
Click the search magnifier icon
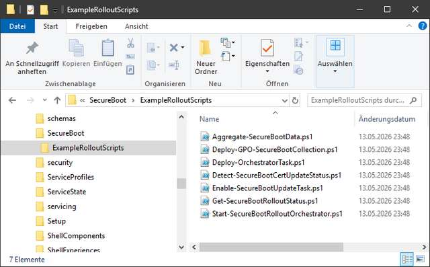(x=413, y=100)
